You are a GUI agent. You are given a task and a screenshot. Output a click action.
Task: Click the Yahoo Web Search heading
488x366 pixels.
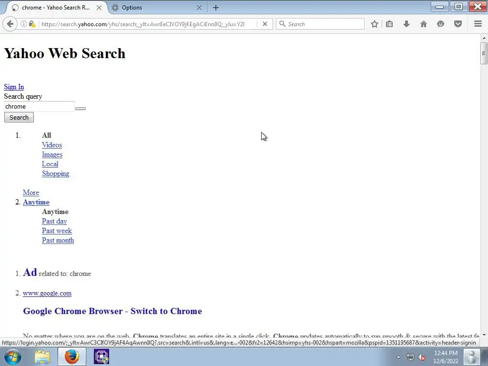click(x=65, y=53)
